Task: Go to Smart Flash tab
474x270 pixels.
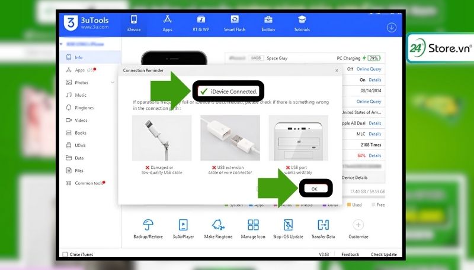Action: (x=235, y=24)
